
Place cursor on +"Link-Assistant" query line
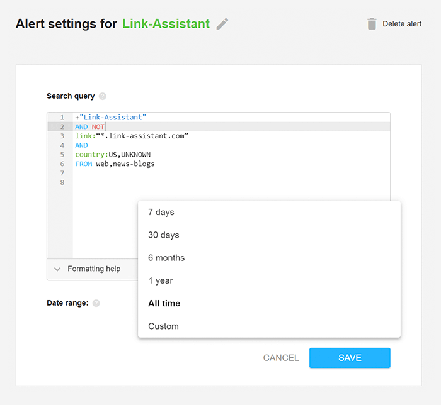tap(110, 118)
